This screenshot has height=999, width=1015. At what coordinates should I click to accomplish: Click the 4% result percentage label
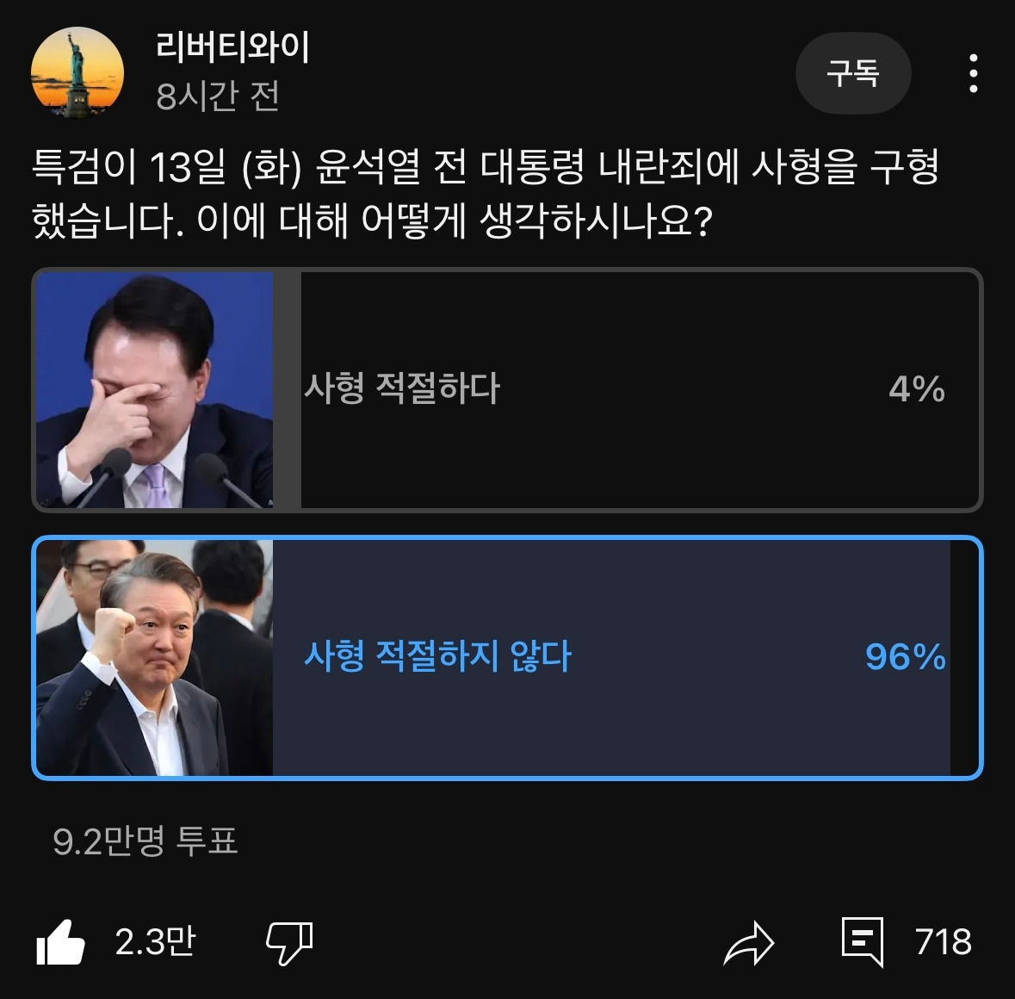pos(917,388)
